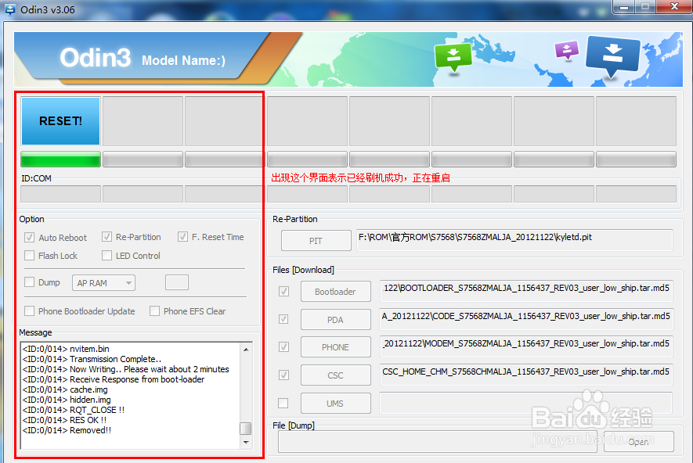Toggle the F. Reset Time checkbox
The width and height of the screenshot is (693, 463).
point(182,237)
